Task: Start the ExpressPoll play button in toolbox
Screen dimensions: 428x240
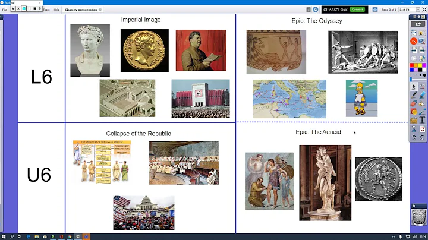Action: [x=414, y=58]
